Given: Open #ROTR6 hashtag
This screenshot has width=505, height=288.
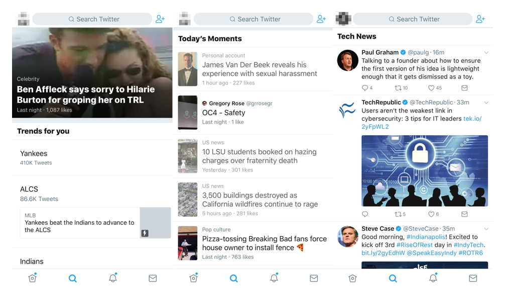Looking at the screenshot, I should point(470,253).
